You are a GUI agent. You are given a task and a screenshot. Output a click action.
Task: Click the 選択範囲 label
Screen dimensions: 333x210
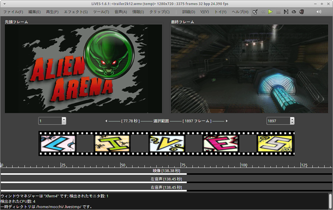[x=161, y=121]
